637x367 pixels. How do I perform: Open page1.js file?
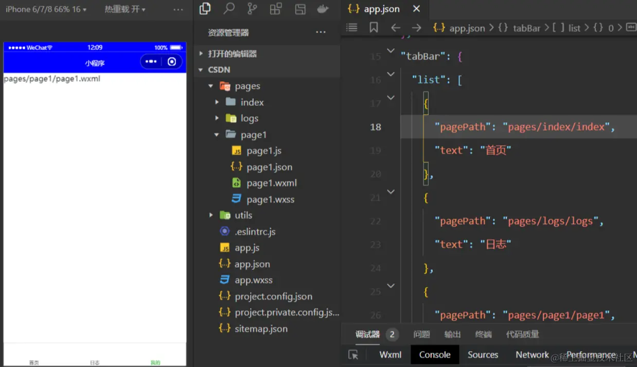(264, 151)
